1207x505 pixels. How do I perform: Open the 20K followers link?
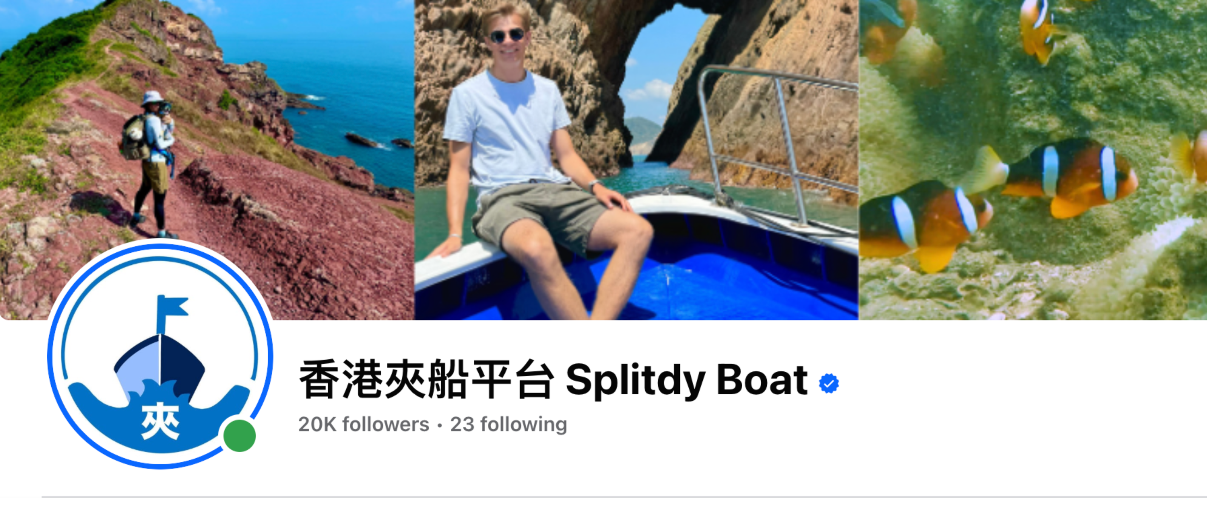[364, 424]
